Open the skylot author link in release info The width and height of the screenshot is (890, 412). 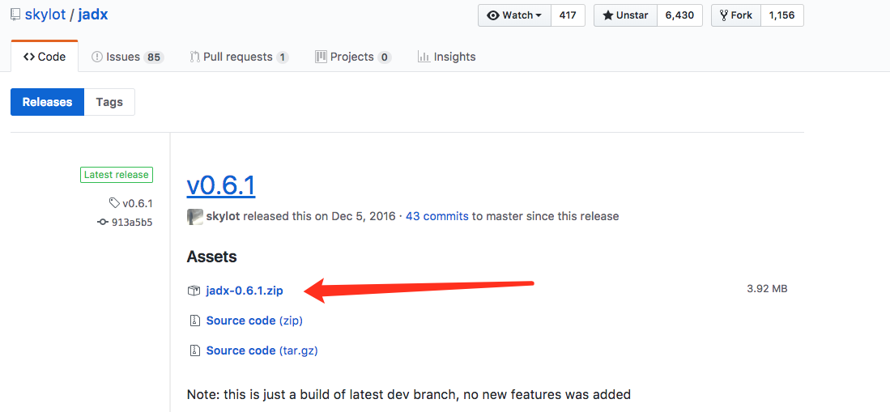pos(223,216)
